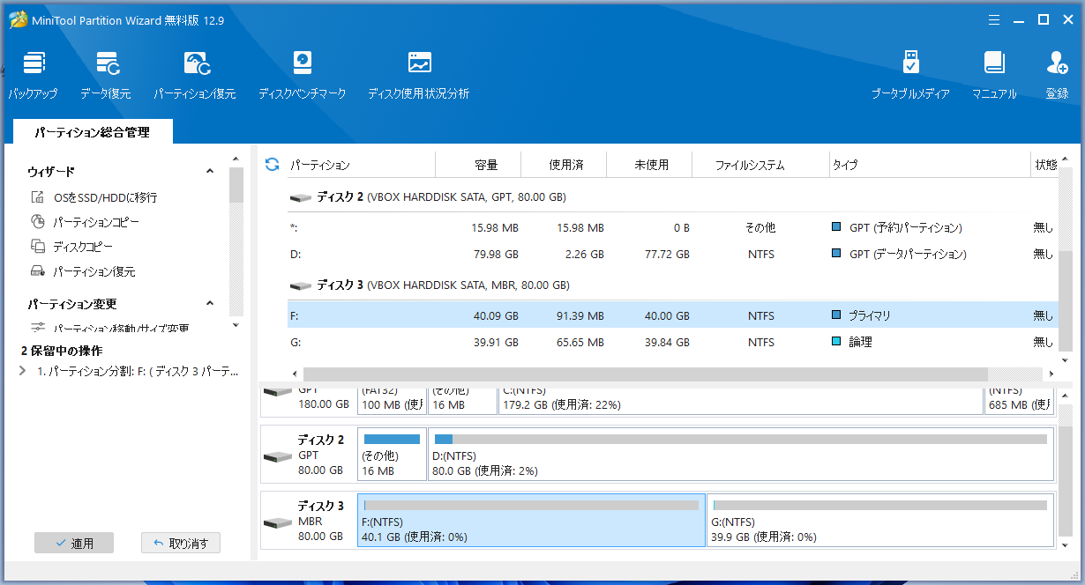Select ディスク 2 in disk map

pyautogui.click(x=308, y=455)
